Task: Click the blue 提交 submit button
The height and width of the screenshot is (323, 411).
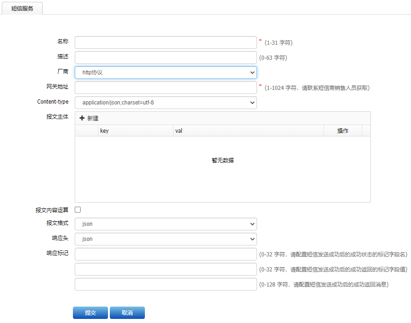Action: [90, 313]
